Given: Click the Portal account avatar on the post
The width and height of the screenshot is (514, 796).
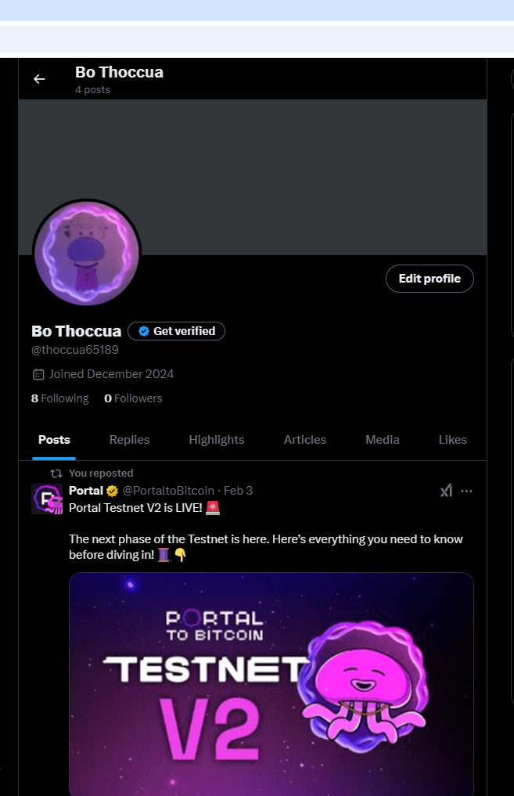Looking at the screenshot, I should (47, 499).
